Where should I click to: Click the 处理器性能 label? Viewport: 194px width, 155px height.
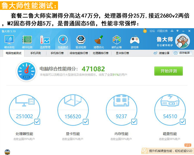pyautogui.click(x=24, y=134)
